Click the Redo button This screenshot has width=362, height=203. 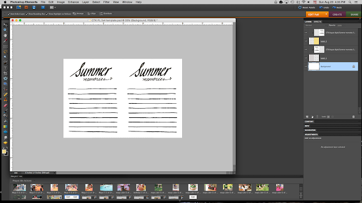click(337, 7)
